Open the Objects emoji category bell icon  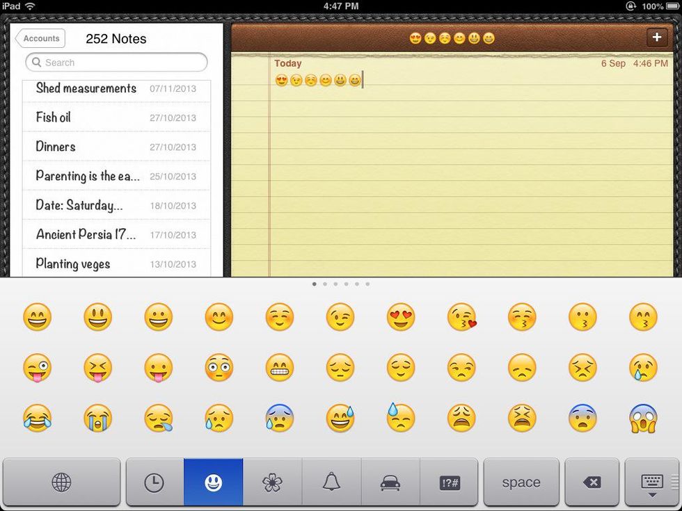coord(331,482)
